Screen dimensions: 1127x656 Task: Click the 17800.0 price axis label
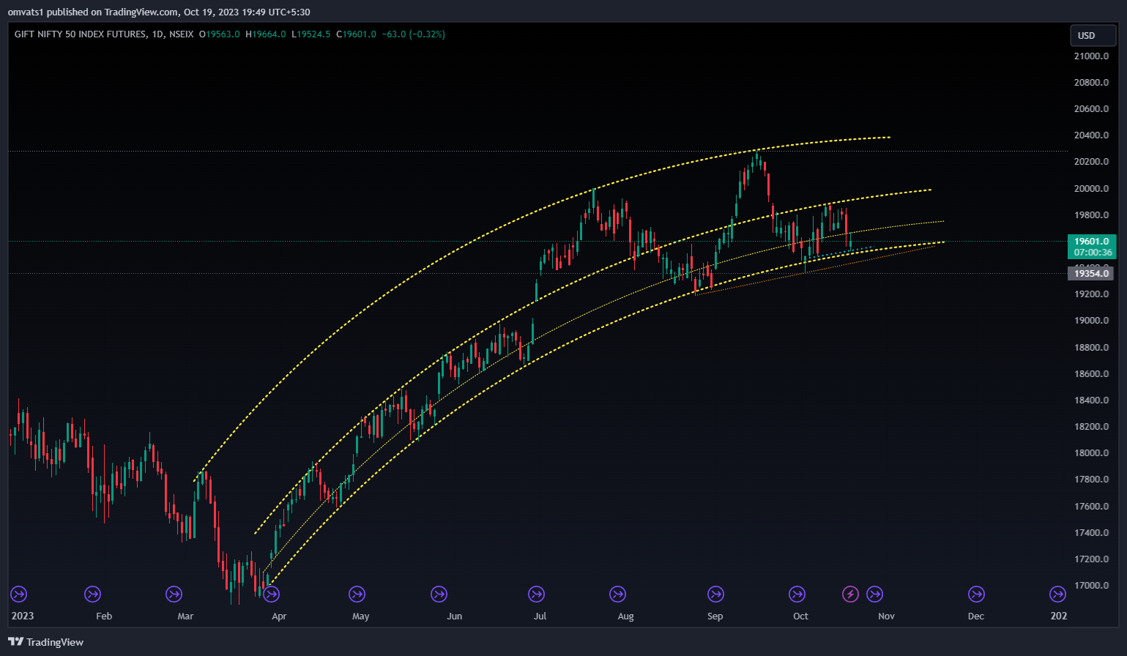pyautogui.click(x=1091, y=480)
